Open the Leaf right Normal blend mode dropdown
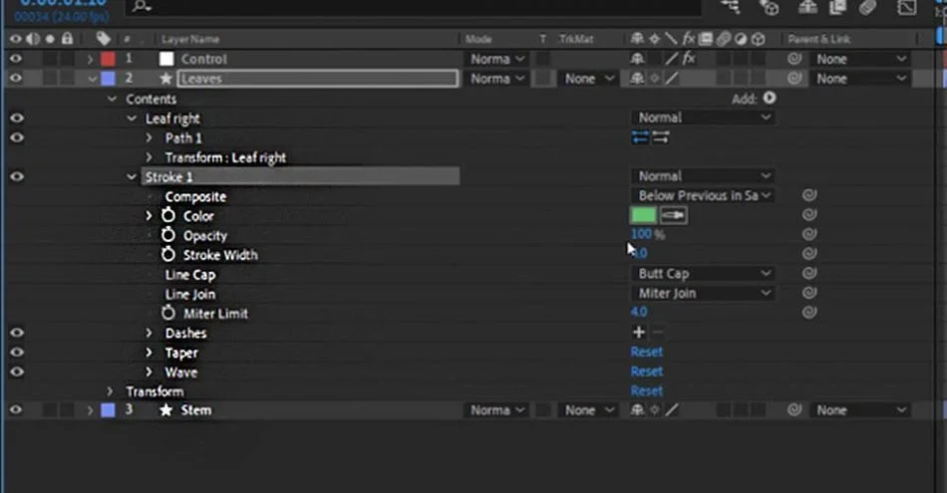This screenshot has width=947, height=493. click(x=704, y=118)
